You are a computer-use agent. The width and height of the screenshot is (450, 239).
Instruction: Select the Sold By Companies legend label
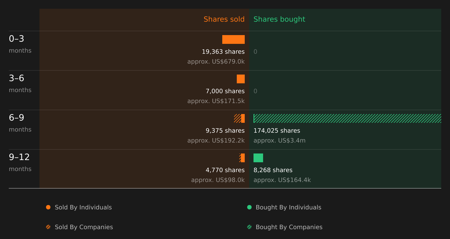coord(84,227)
